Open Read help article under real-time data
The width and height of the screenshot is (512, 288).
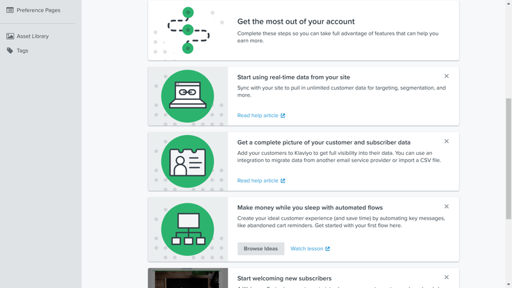click(x=261, y=115)
